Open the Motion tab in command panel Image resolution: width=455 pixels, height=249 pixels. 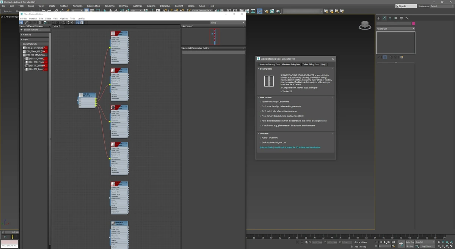pyautogui.click(x=395, y=18)
